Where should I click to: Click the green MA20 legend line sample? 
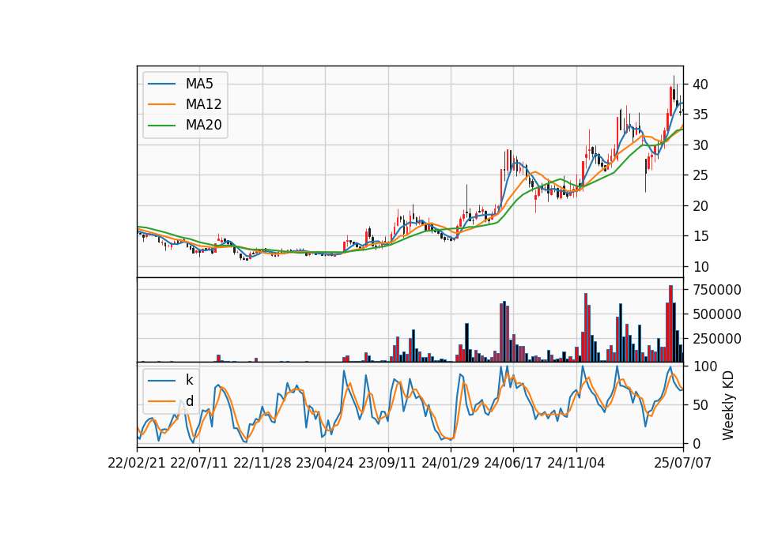pyautogui.click(x=161, y=126)
